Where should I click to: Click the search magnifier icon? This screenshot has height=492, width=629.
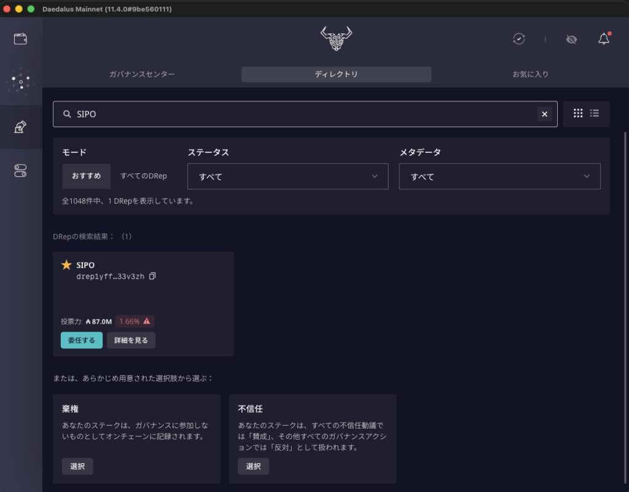click(67, 114)
